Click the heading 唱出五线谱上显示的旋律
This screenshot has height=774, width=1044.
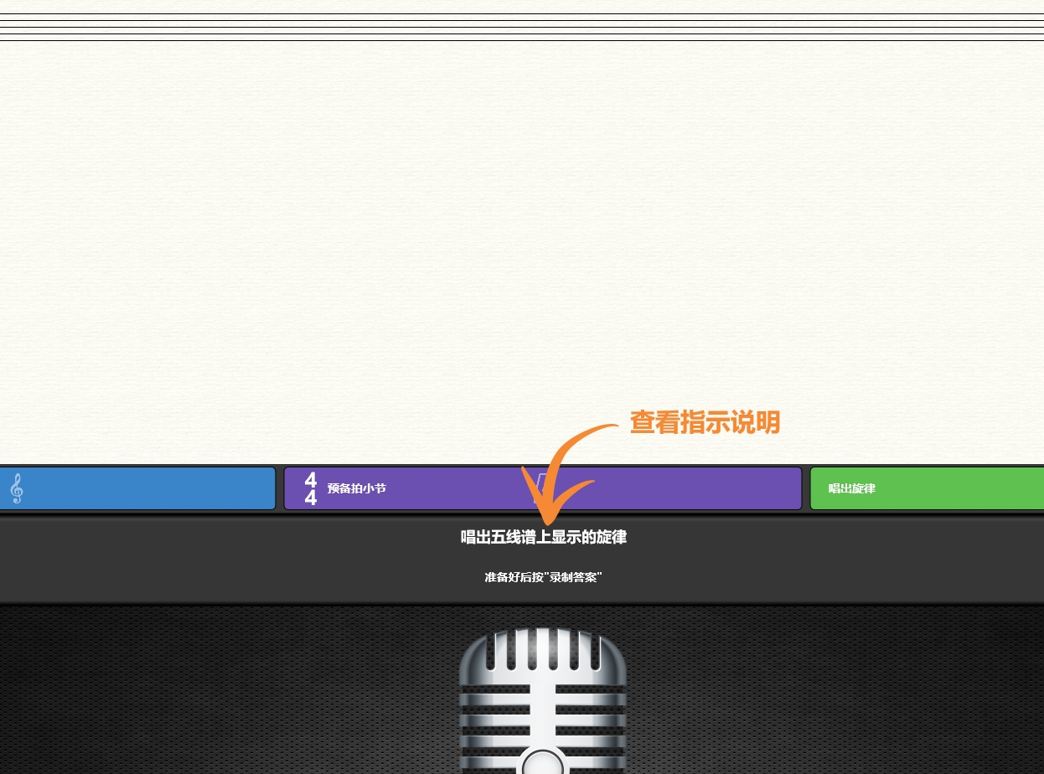pos(544,537)
